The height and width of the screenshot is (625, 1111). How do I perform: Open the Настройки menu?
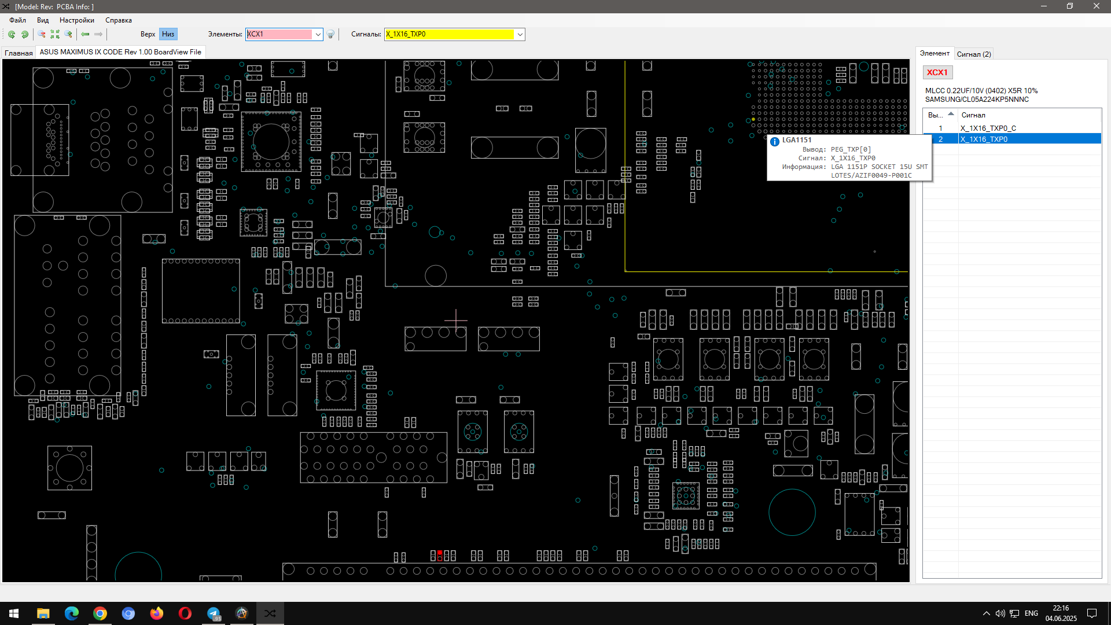point(76,20)
